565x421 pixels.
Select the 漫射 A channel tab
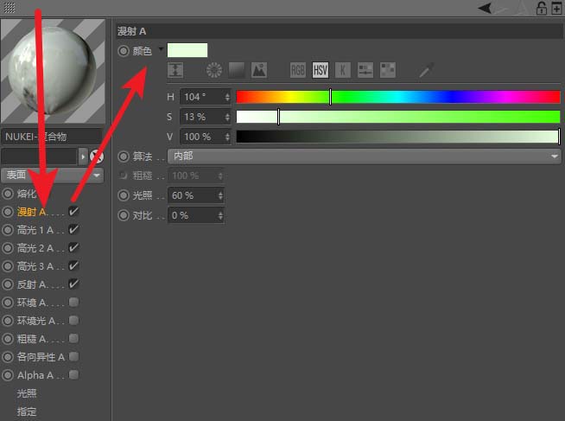tap(33, 212)
